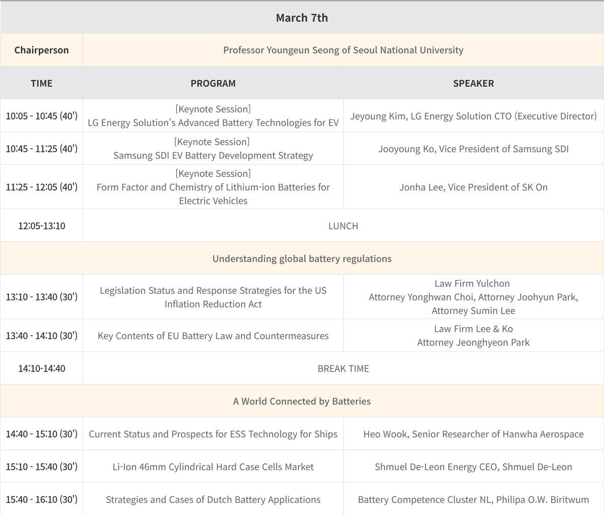Select Key Contents of EU Battery Law session
Image resolution: width=604 pixels, height=515 pixels.
pos(213,336)
